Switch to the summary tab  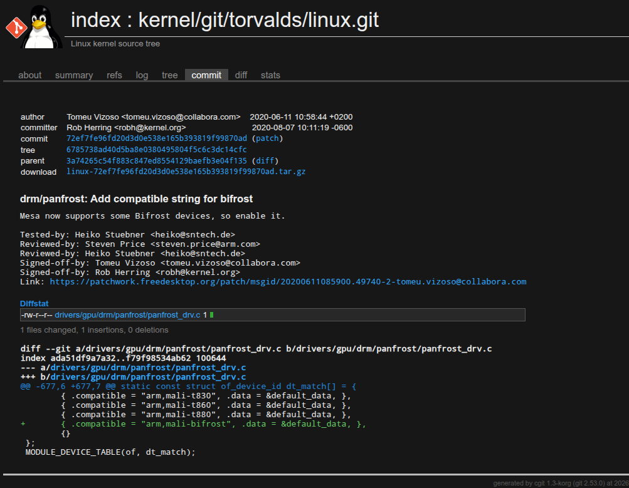point(74,75)
